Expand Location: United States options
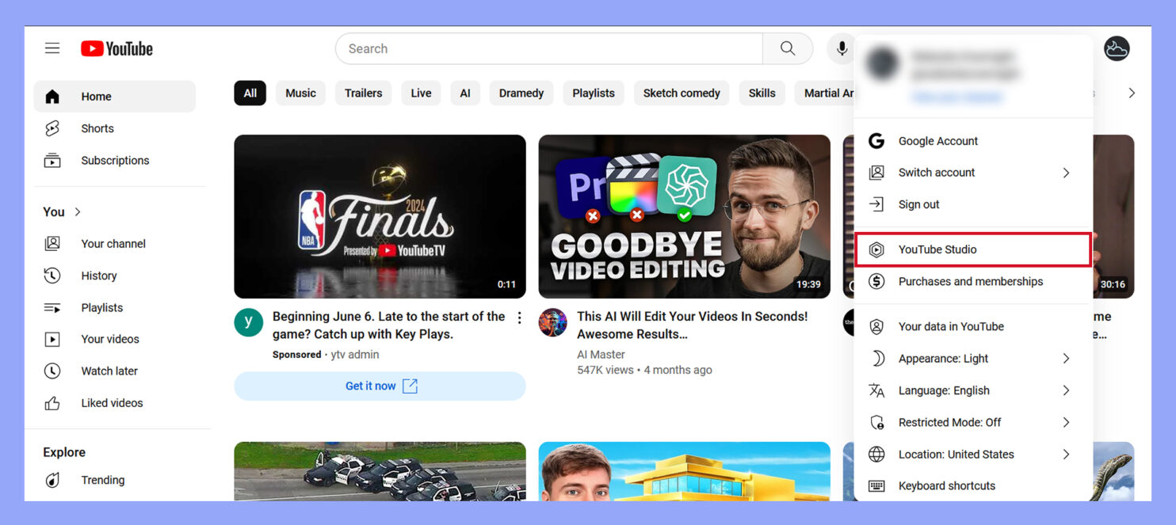This screenshot has width=1176, height=525. tap(956, 454)
